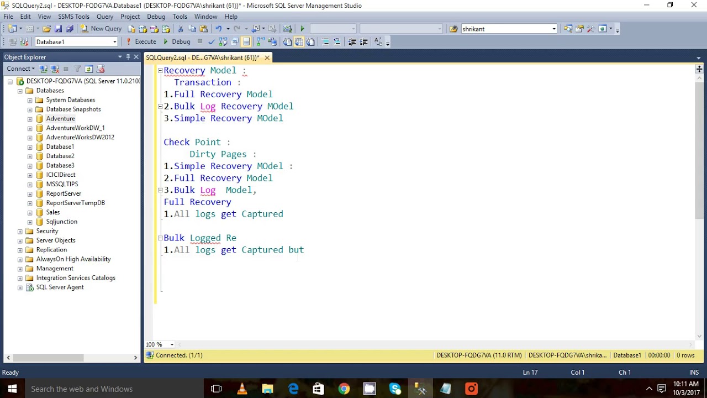Open Google Chrome from the taskbar
Screen dimensions: 707x398
[344, 389]
